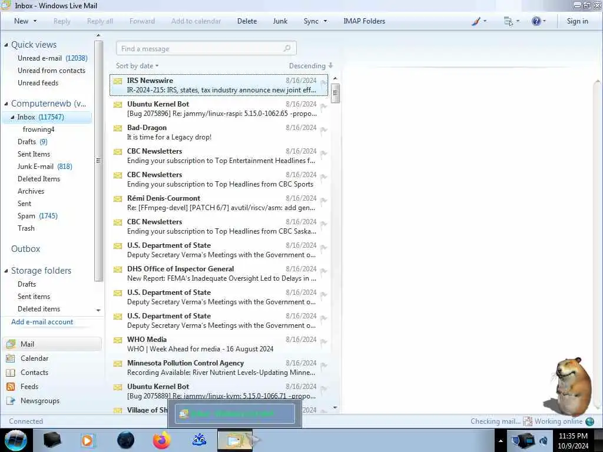Open dropdown arrow beside colorize icon
The image size is (603, 452).
pyautogui.click(x=485, y=21)
